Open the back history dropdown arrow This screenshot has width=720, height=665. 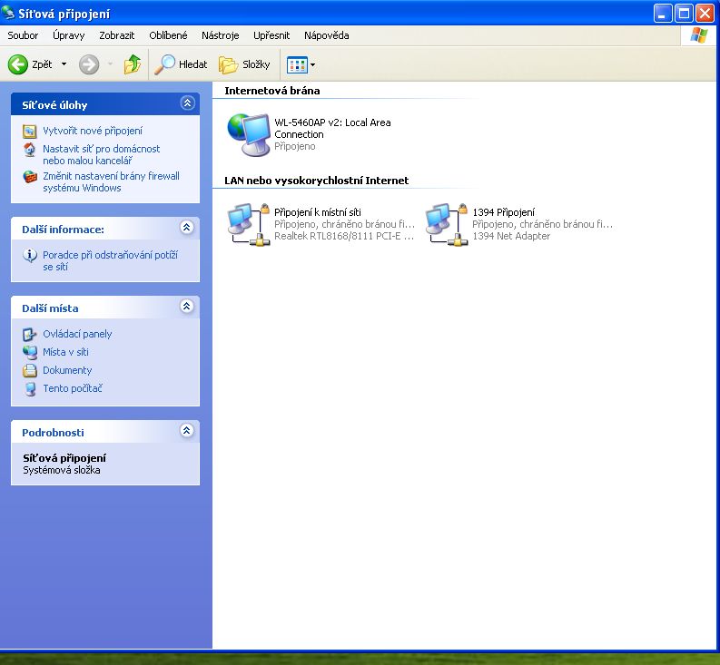tap(64, 64)
